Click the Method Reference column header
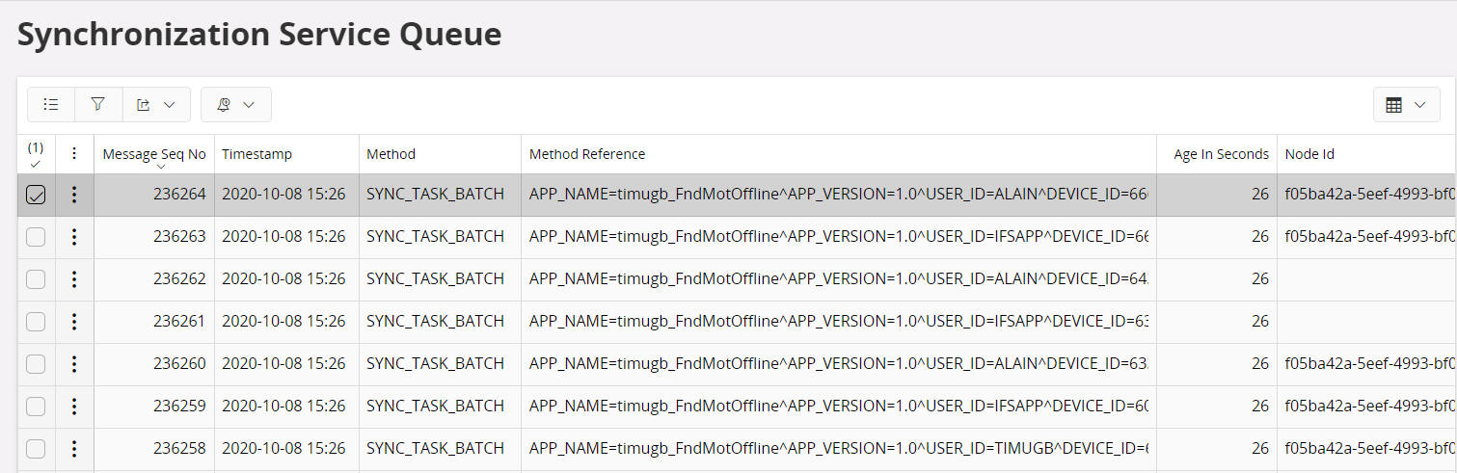The width and height of the screenshot is (1457, 473). point(587,154)
